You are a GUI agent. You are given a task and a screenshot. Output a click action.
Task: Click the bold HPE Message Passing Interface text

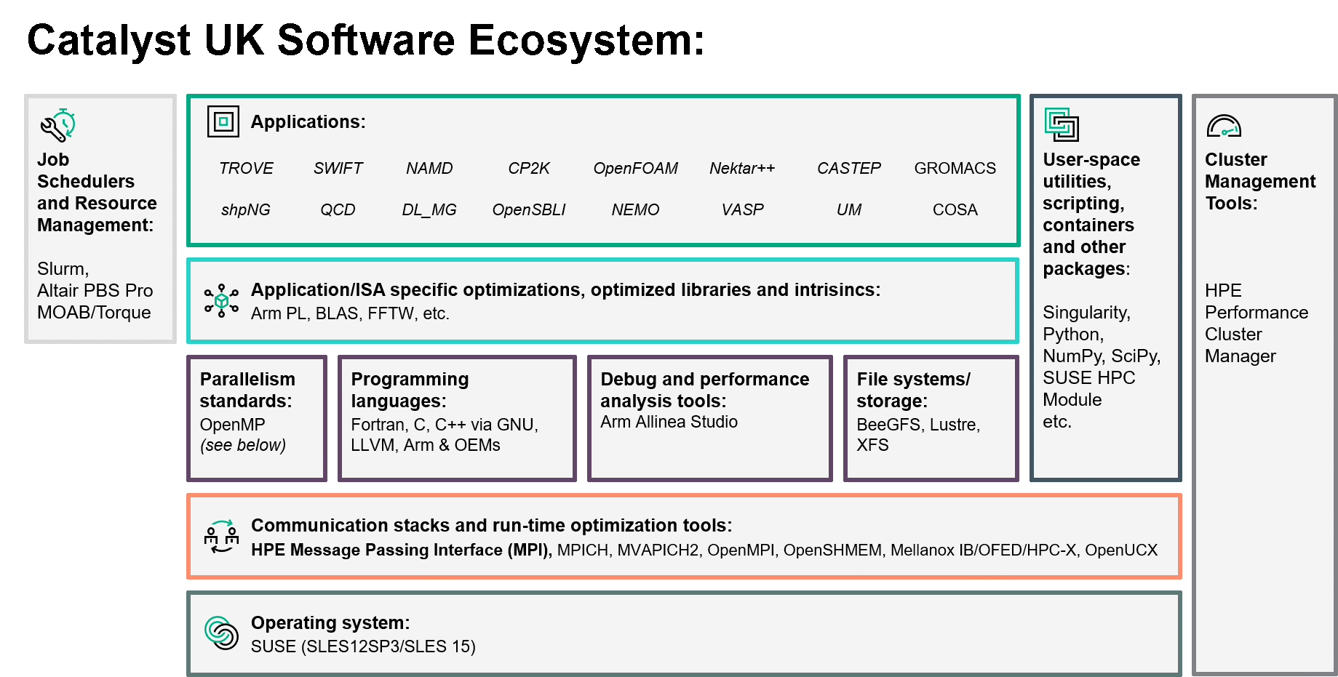[x=402, y=550]
